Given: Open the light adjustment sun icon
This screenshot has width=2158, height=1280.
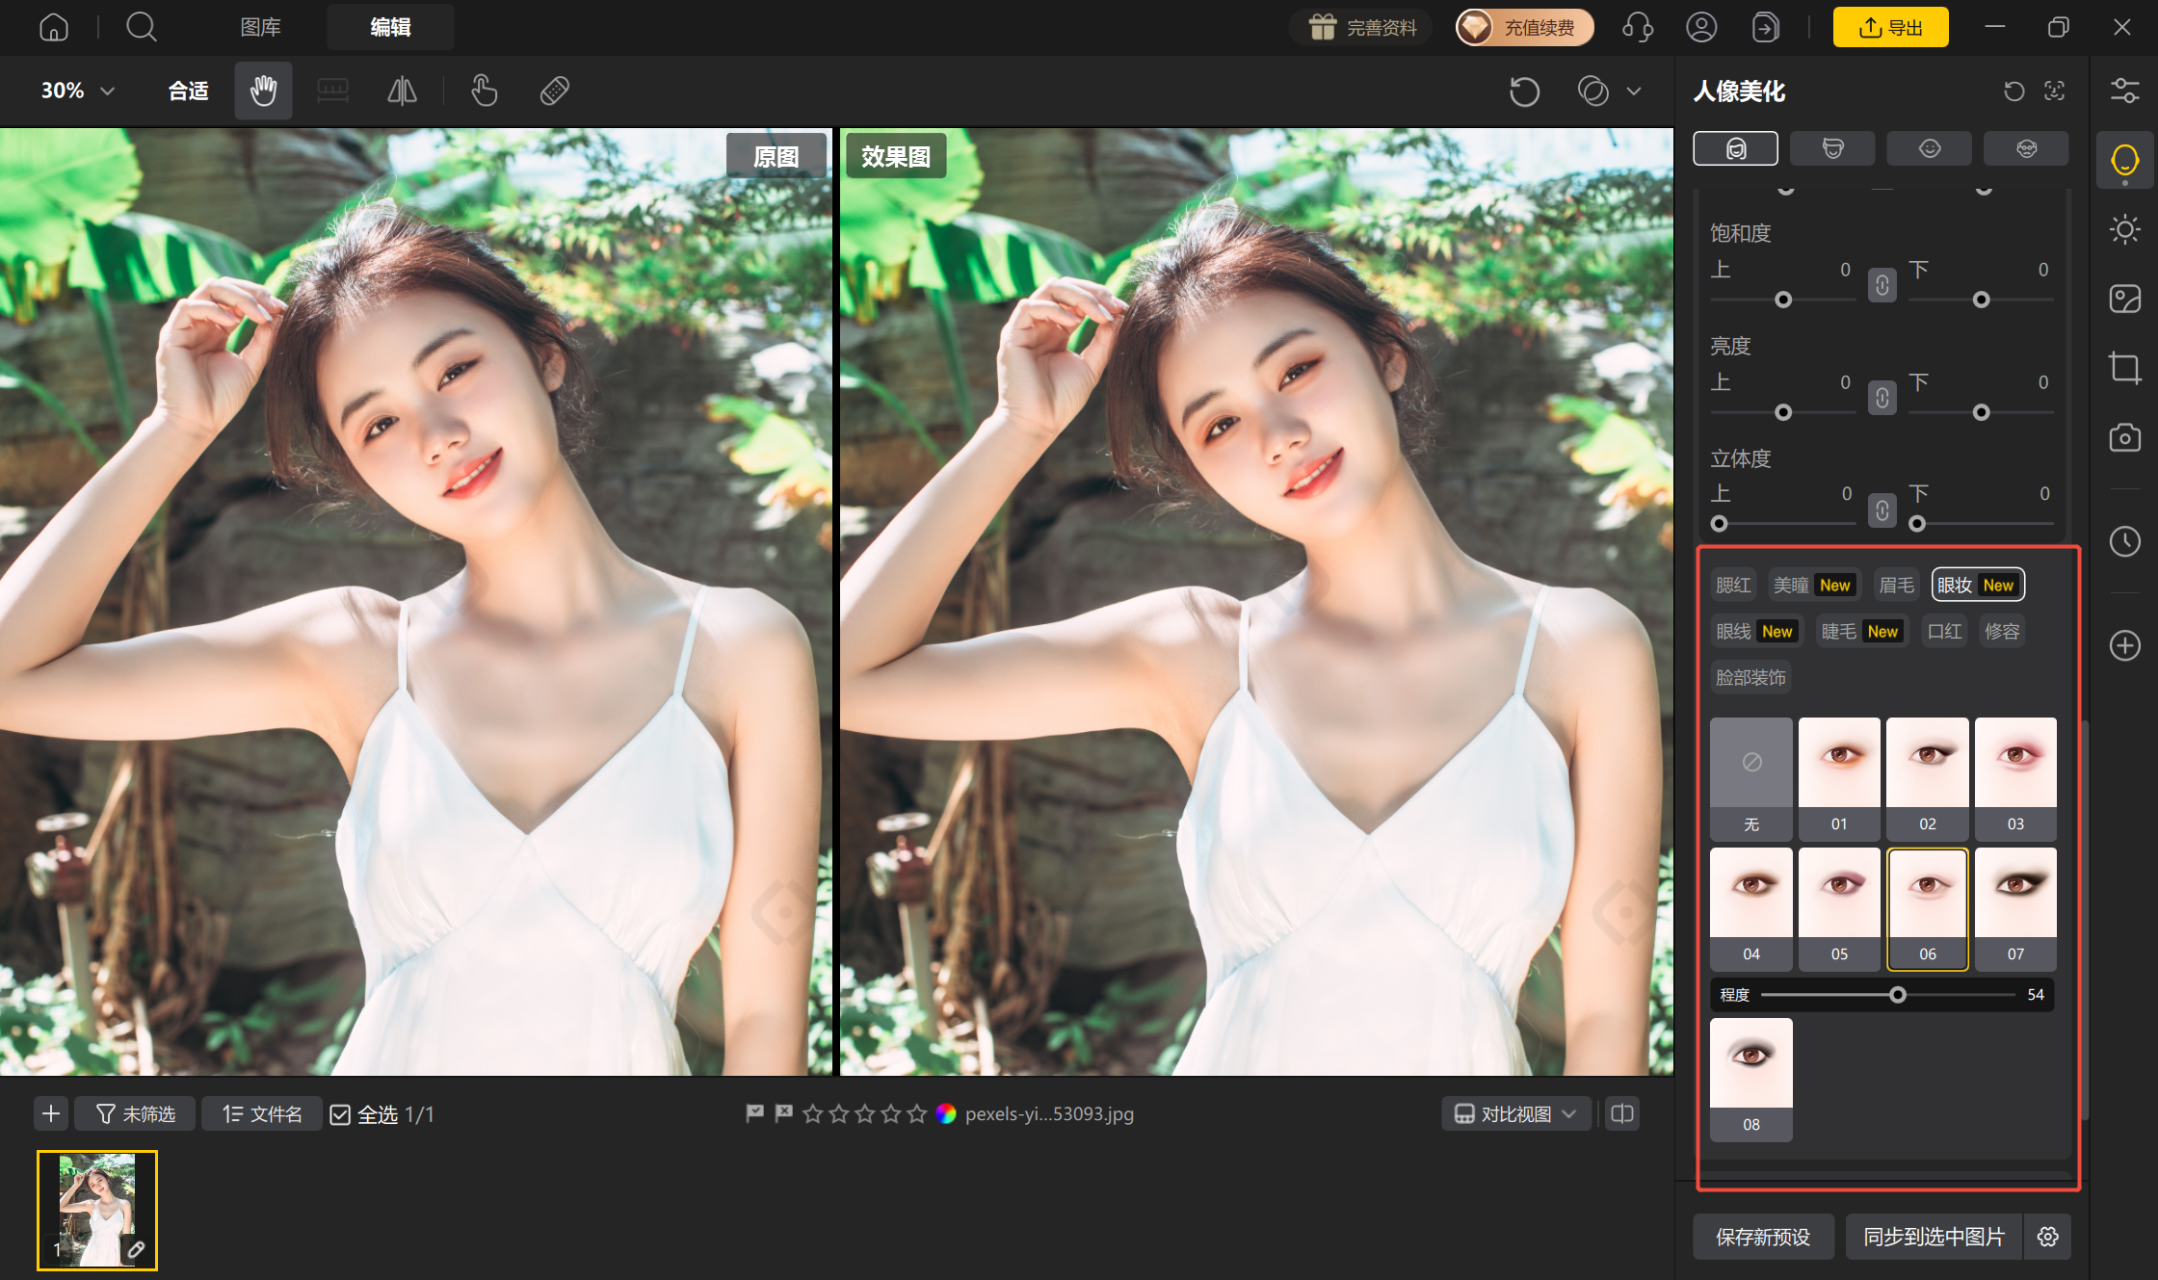Looking at the screenshot, I should 2124,229.
